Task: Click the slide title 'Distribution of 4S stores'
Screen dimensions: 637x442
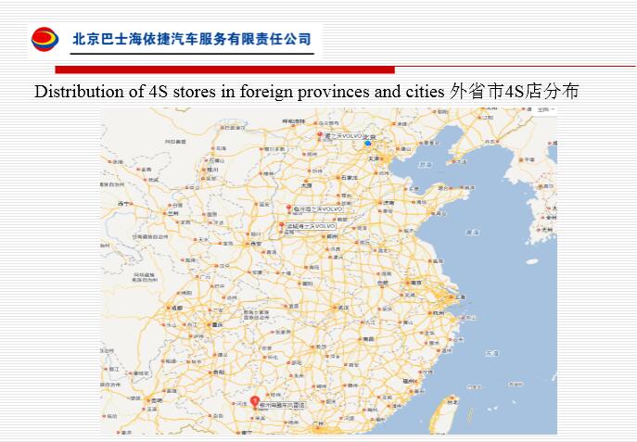Action: (239, 92)
